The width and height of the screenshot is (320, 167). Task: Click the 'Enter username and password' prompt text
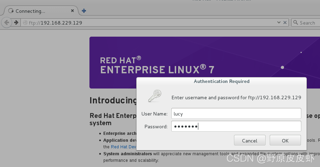[x=236, y=98]
